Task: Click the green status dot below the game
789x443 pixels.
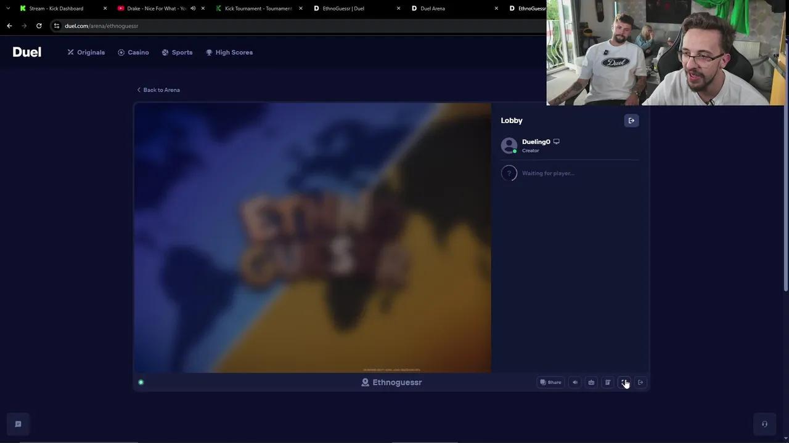Action: (x=141, y=383)
